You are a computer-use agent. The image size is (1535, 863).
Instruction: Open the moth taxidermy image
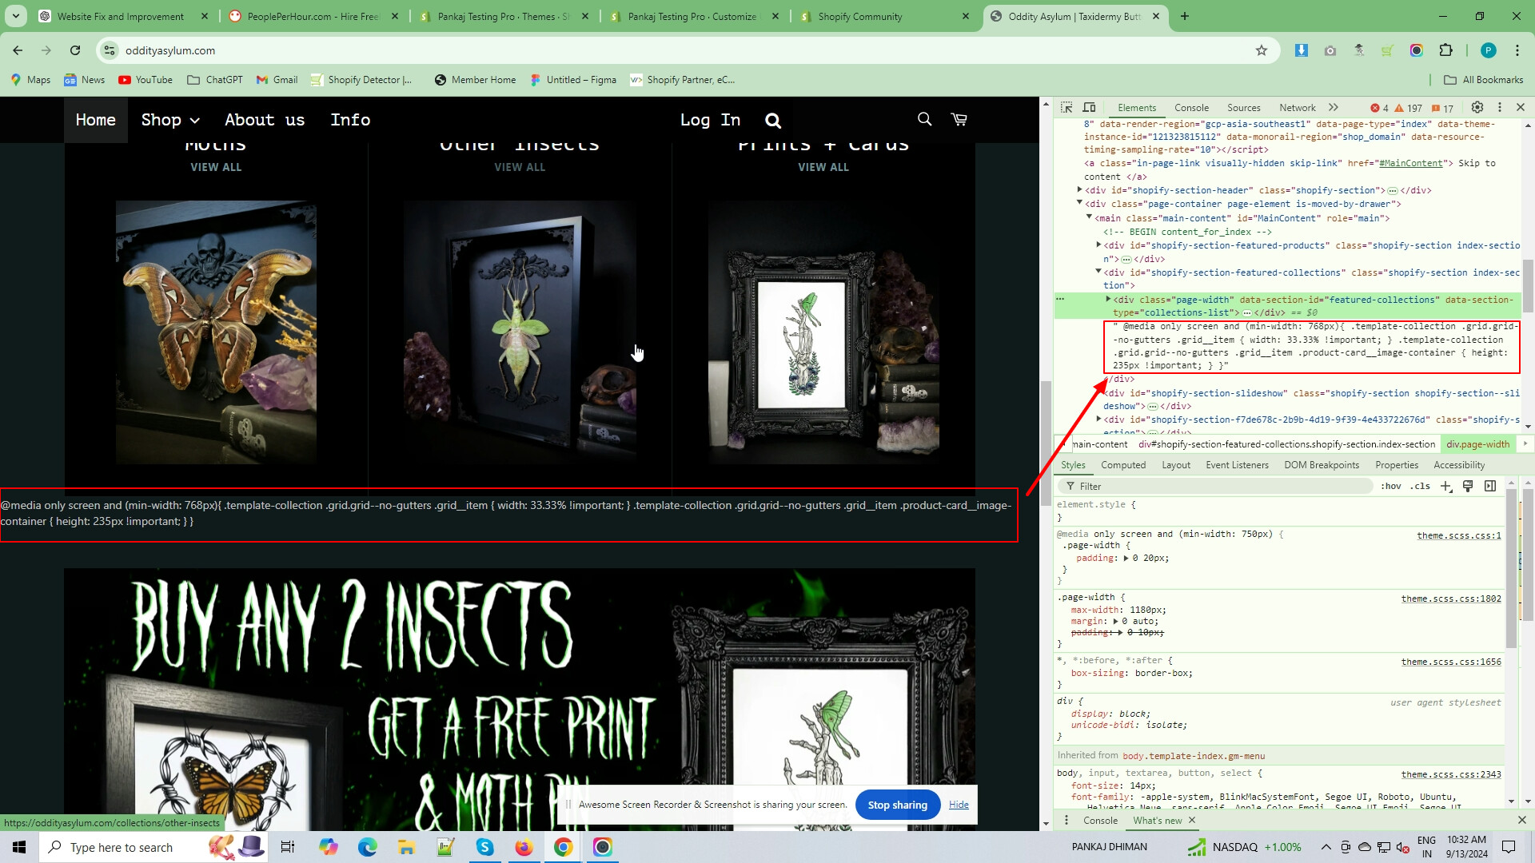216,332
